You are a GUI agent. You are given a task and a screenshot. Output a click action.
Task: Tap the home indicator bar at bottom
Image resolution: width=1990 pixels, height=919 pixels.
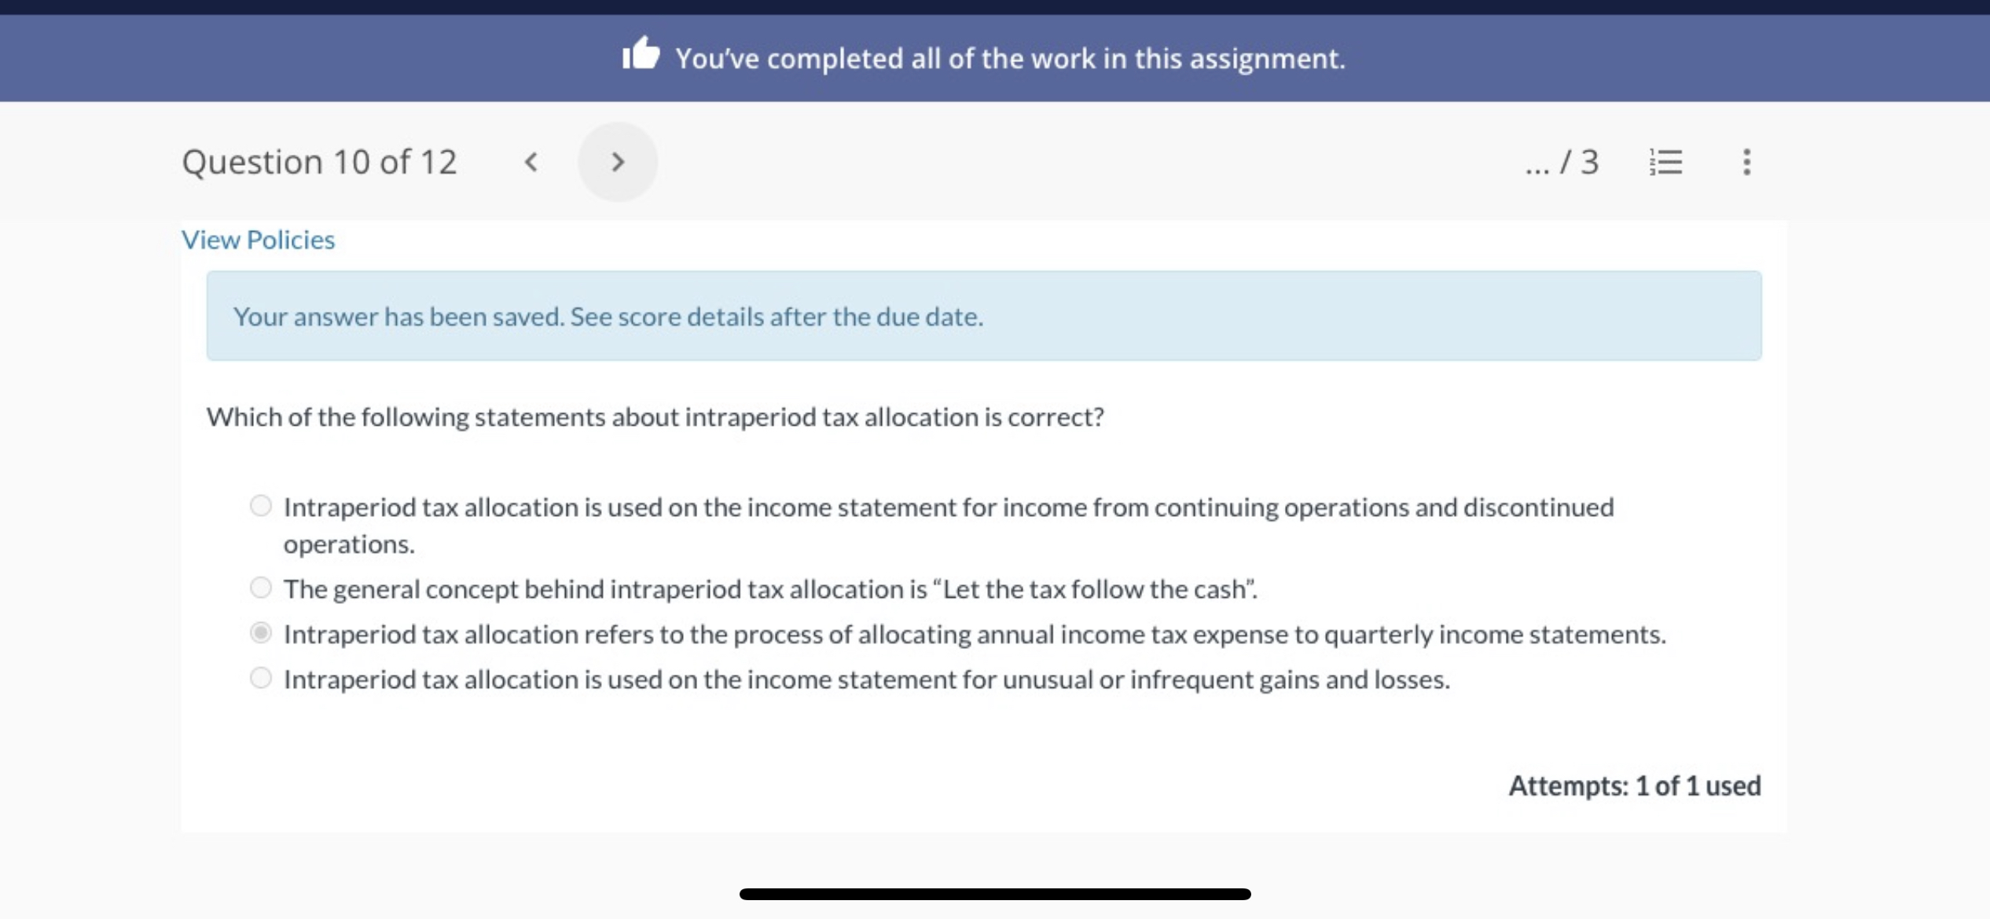[x=994, y=892]
